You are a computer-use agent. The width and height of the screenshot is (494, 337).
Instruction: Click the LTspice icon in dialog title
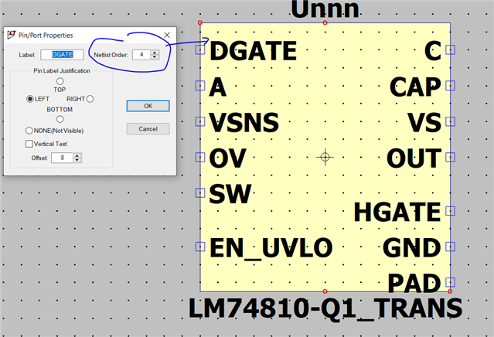pos(12,35)
